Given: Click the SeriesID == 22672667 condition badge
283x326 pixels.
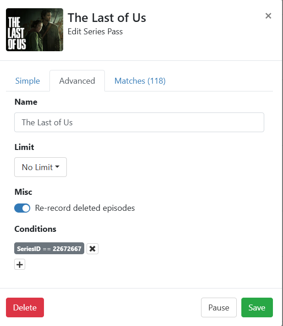Looking at the screenshot, I should pos(49,249).
